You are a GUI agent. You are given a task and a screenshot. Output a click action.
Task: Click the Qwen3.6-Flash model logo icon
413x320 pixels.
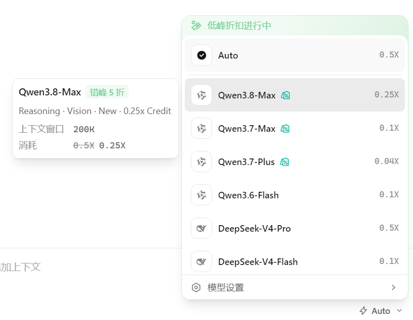coord(201,195)
